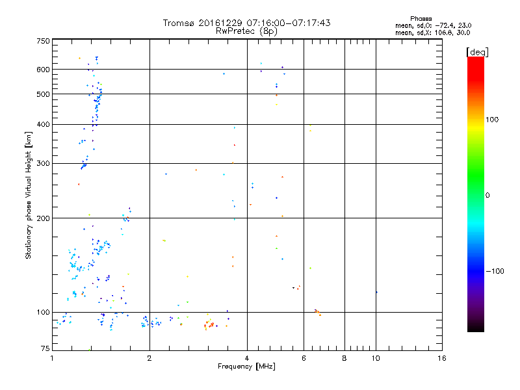
Task: Click the 'RwPretec (8p)' subtitle
Action: tap(246, 31)
